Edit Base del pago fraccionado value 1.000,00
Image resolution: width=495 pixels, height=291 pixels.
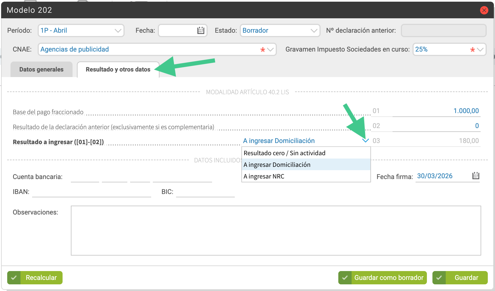coord(436,111)
